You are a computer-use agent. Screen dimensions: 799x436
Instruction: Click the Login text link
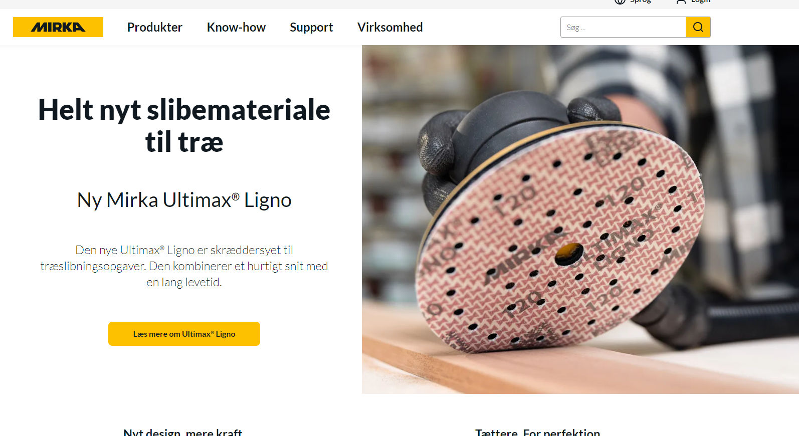(x=701, y=2)
